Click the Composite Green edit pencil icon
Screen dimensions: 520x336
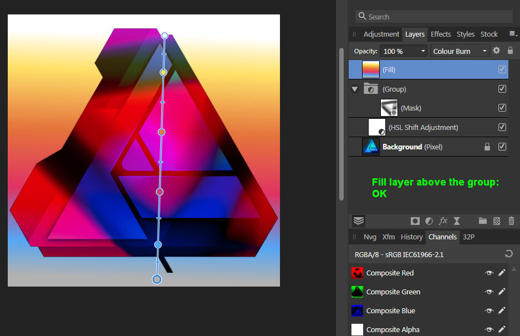coord(502,292)
